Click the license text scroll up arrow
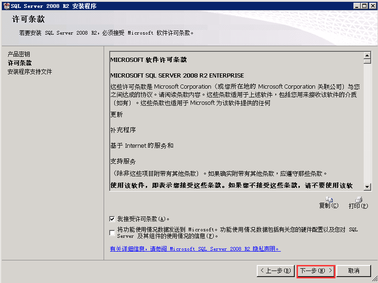 click(x=367, y=55)
